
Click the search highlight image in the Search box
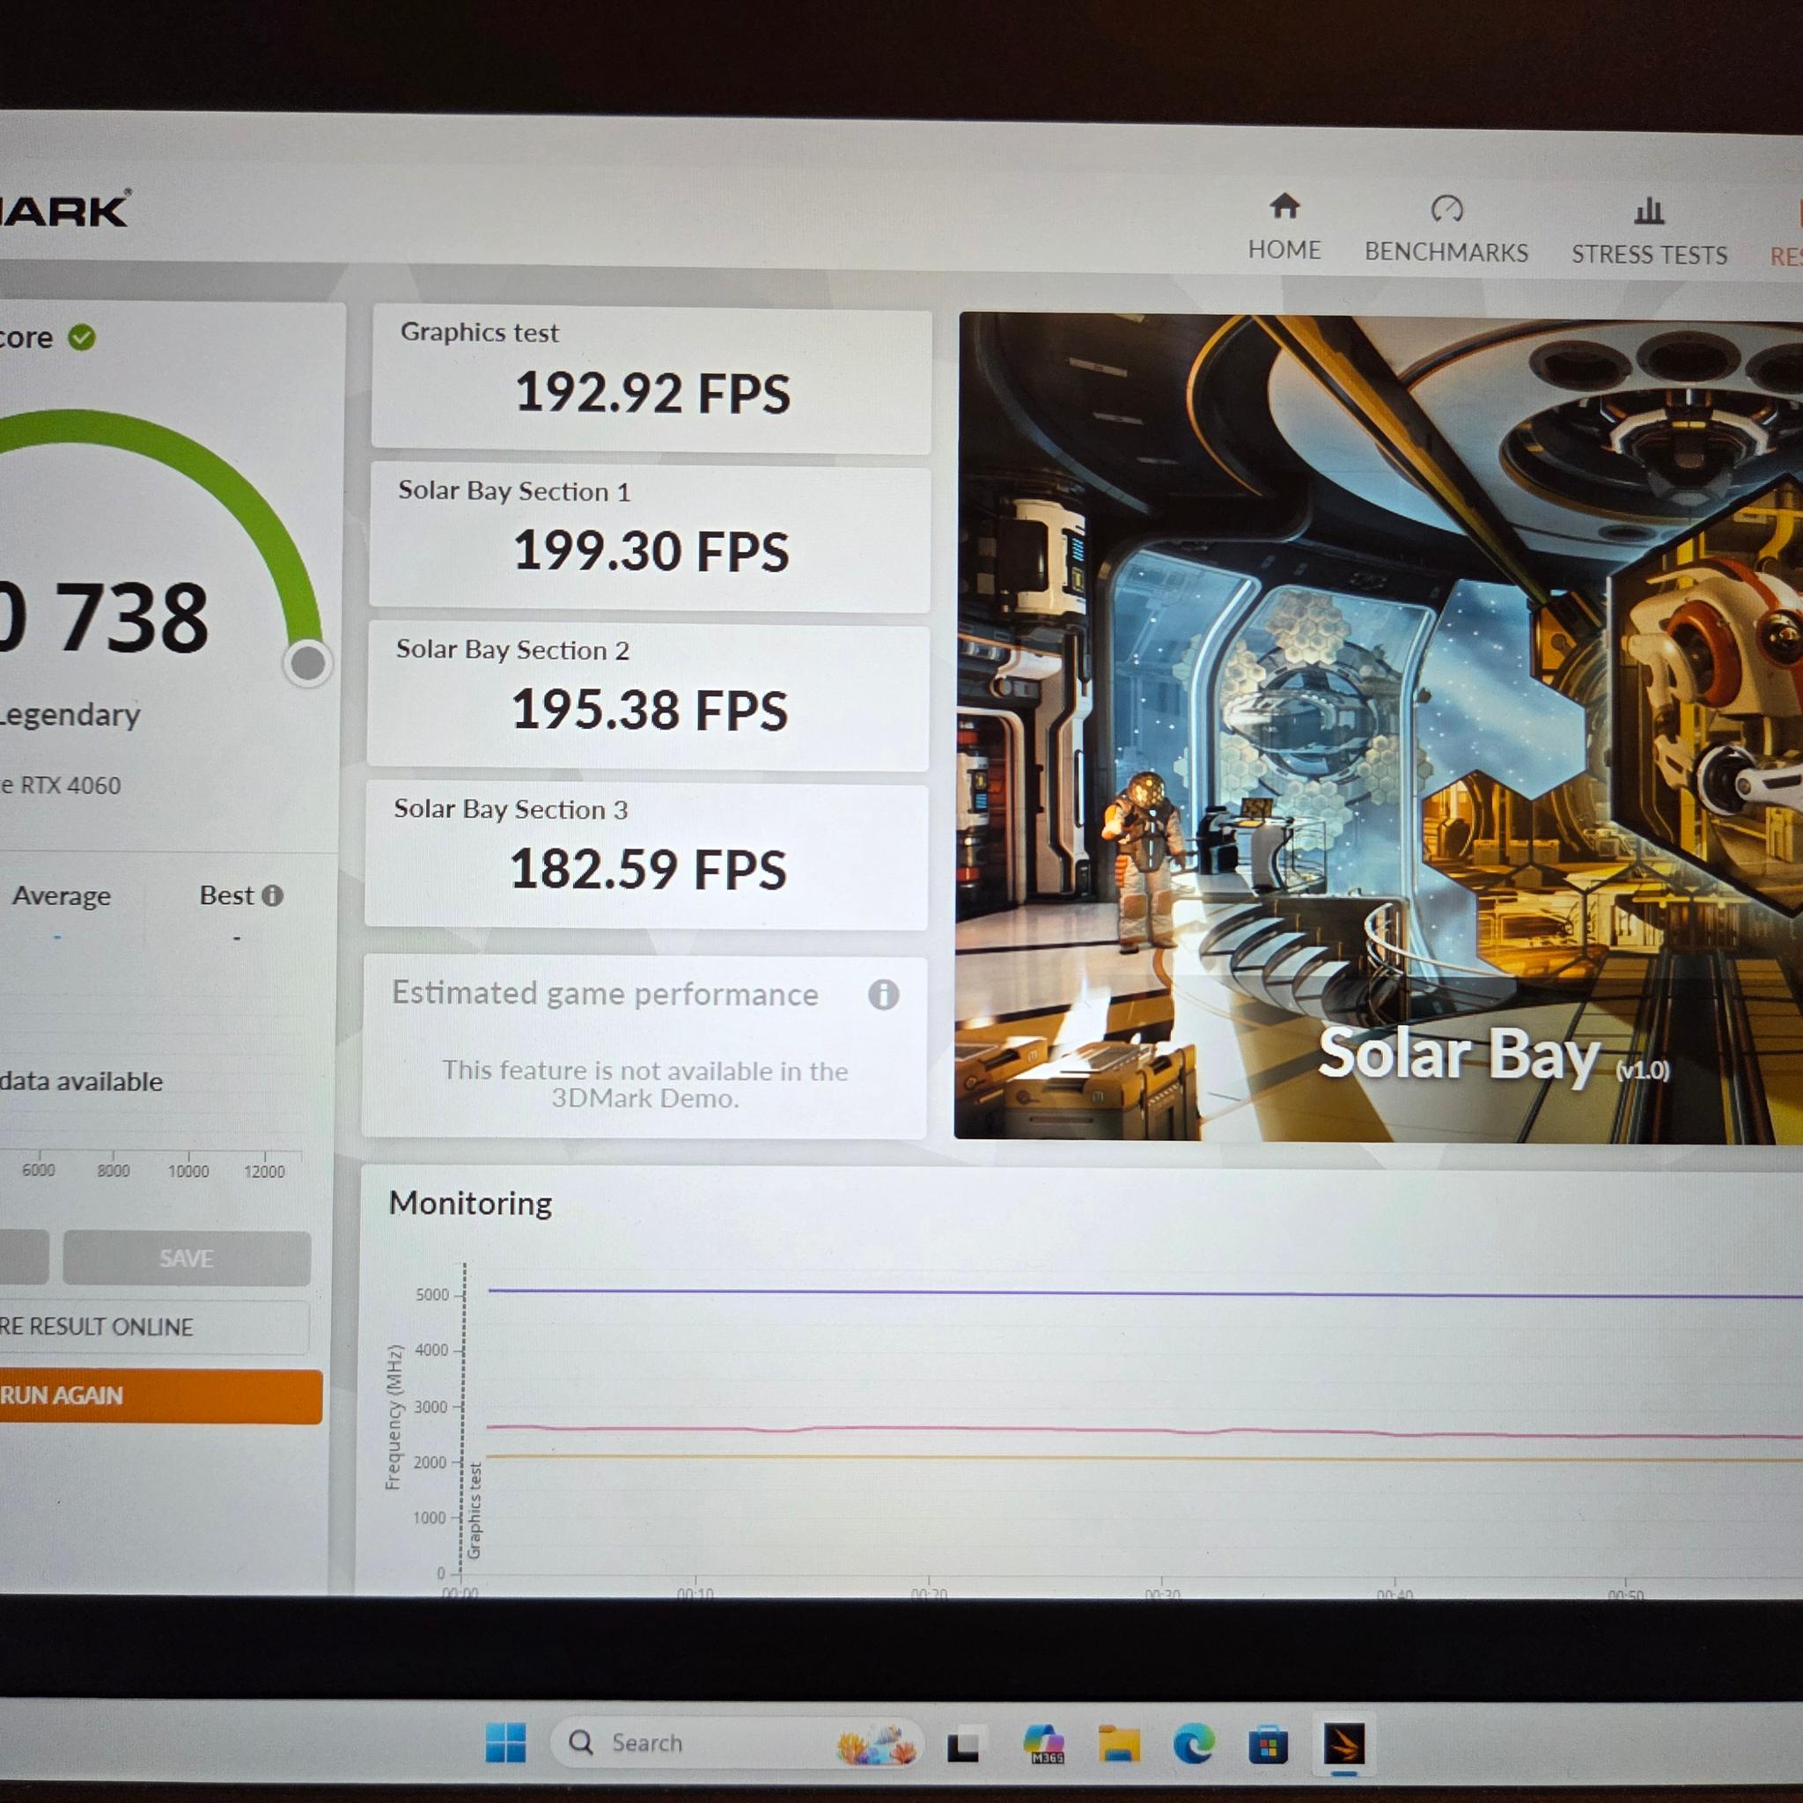pyautogui.click(x=875, y=1743)
